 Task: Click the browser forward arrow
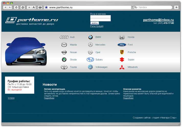click(x=10, y=7)
